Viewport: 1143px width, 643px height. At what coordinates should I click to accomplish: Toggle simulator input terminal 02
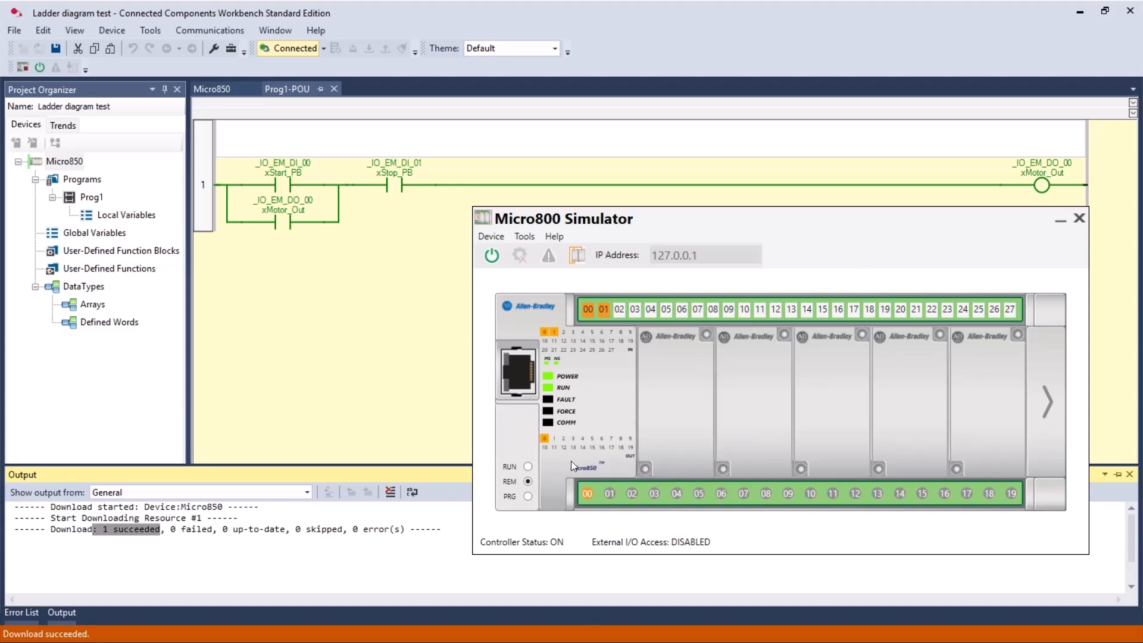click(x=619, y=310)
